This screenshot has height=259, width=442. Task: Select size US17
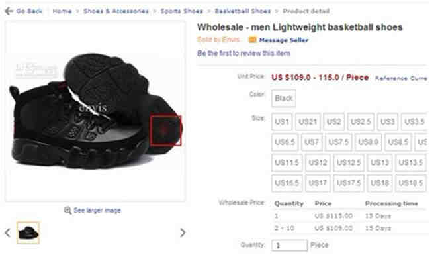coord(318,183)
